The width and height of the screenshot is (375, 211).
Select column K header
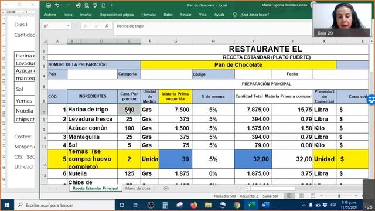pyautogui.click(x=324, y=41)
